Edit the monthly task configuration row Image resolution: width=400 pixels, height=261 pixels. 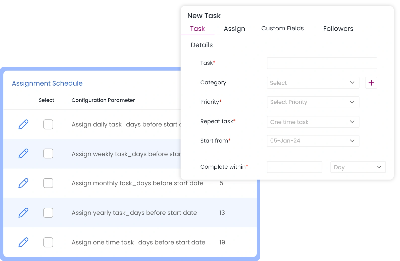pyautogui.click(x=23, y=183)
